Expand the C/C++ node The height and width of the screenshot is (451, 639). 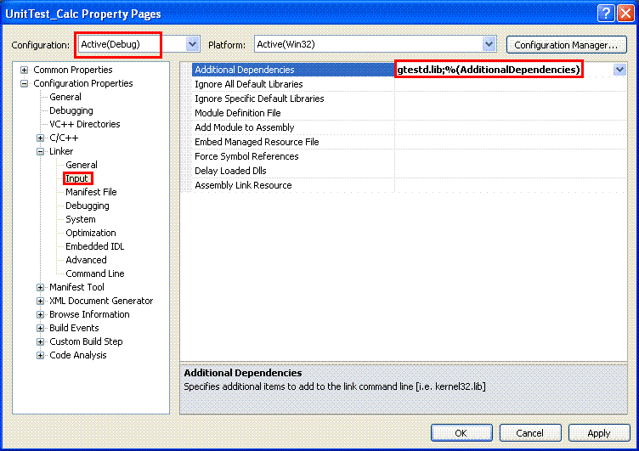pyautogui.click(x=40, y=138)
